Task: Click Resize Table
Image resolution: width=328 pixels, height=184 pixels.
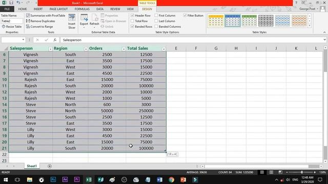Action: 12,27
